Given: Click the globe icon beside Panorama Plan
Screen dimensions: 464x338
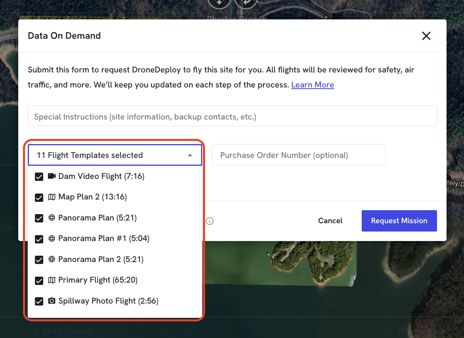Looking at the screenshot, I should [52, 218].
